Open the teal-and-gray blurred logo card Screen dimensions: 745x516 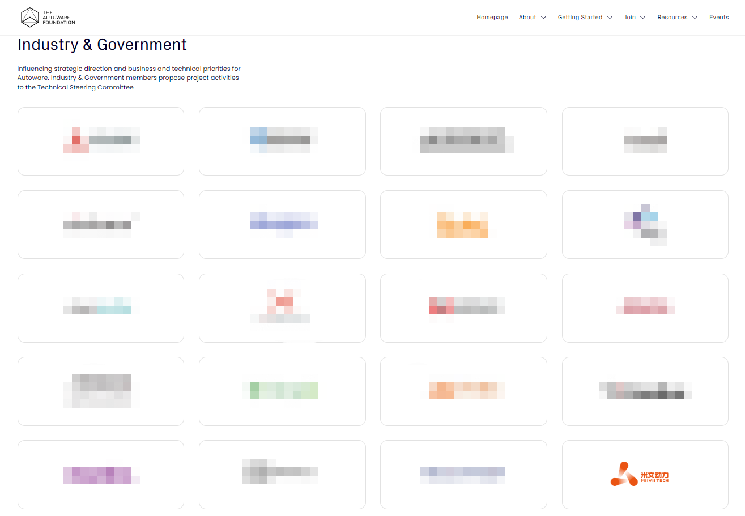(x=101, y=308)
